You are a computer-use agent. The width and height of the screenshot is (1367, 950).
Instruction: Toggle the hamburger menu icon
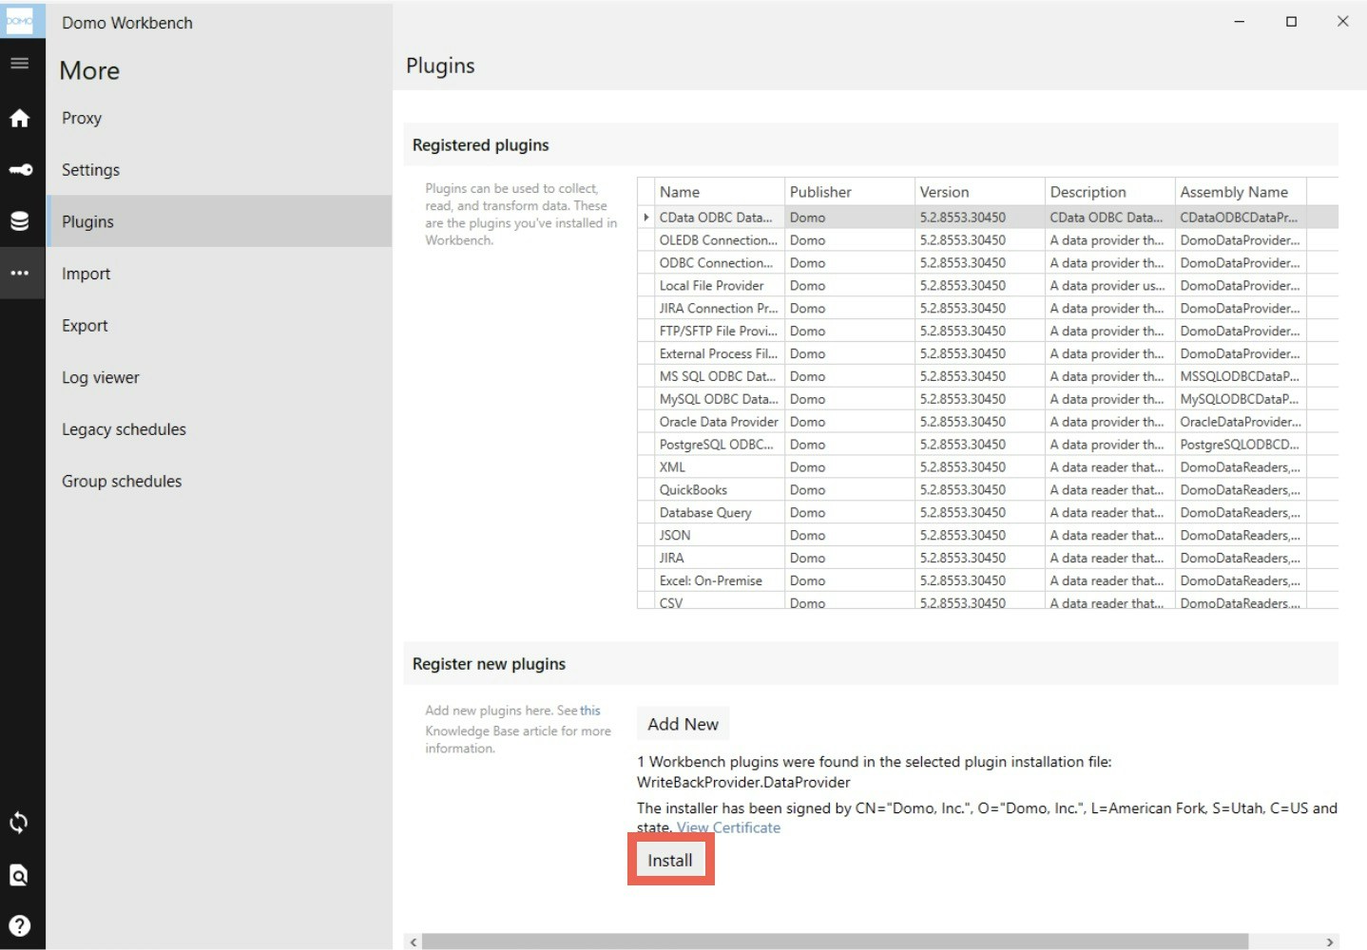pyautogui.click(x=20, y=64)
